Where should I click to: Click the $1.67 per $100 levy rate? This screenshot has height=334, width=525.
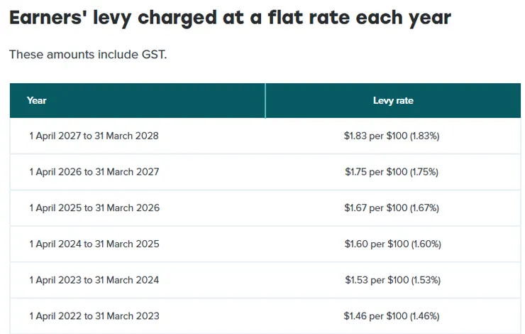pos(392,208)
